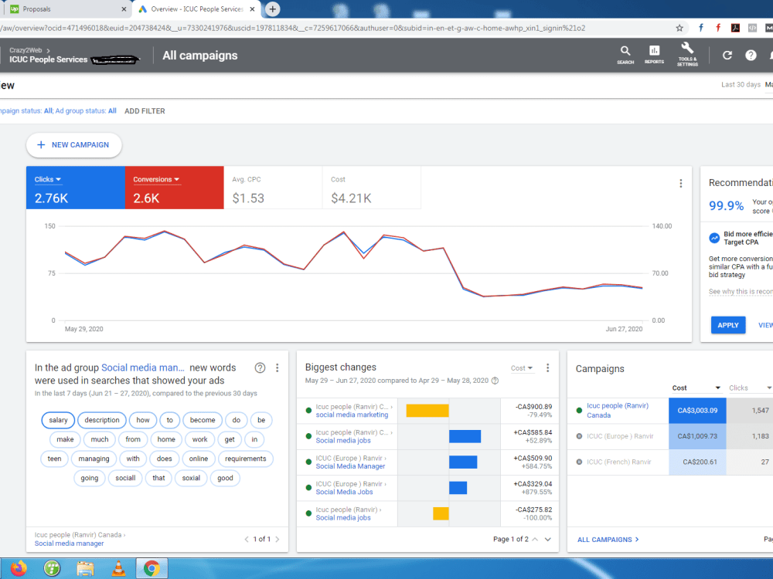Bookmark page with the star icon
The height and width of the screenshot is (579, 773).
[x=679, y=28]
